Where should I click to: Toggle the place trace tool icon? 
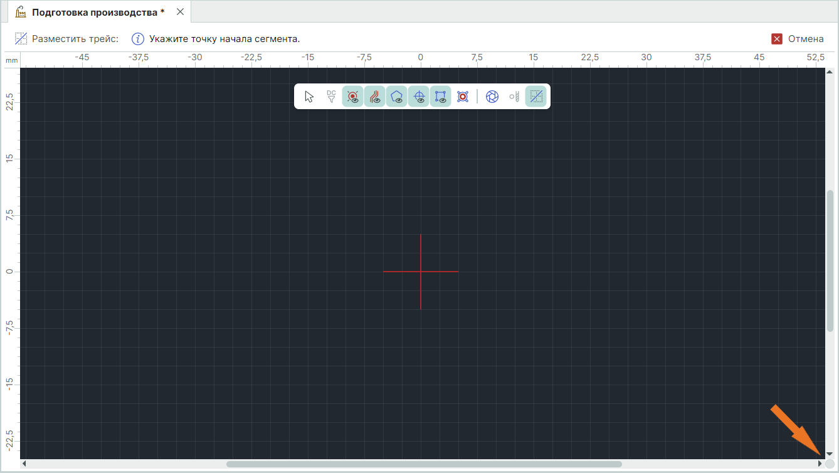(x=536, y=97)
